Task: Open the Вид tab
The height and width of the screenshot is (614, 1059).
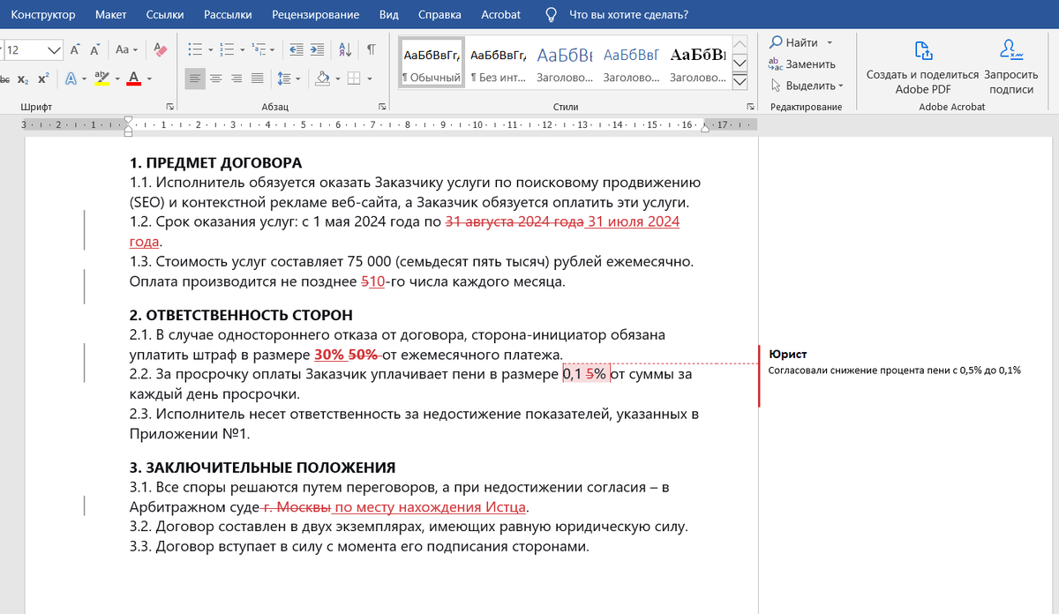Action: pos(389,15)
